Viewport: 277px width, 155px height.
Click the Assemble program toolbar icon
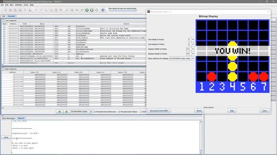67,10
